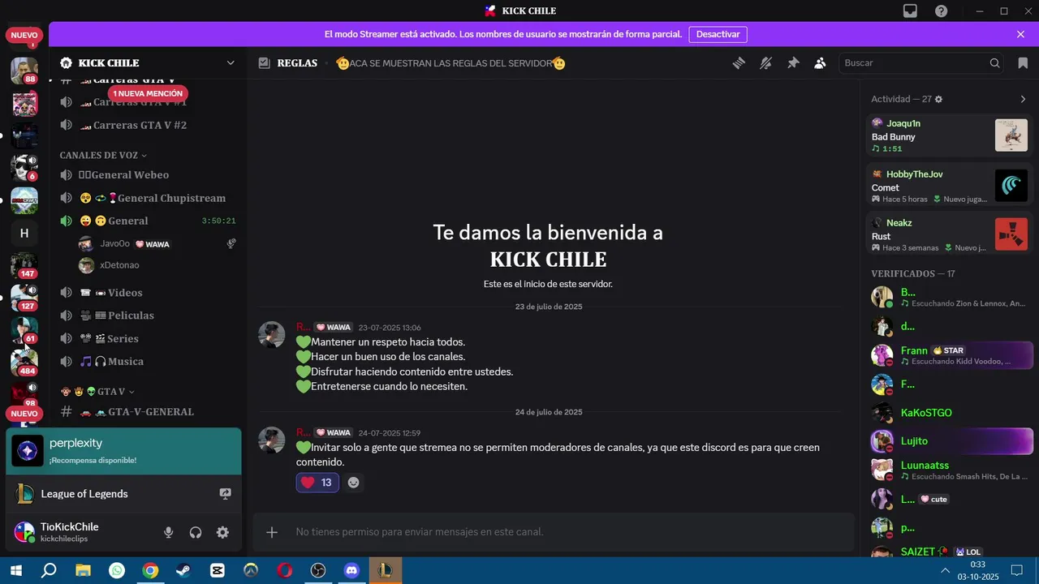Open server icon with 147 badge
This screenshot has height=584, width=1039.
pyautogui.click(x=24, y=265)
